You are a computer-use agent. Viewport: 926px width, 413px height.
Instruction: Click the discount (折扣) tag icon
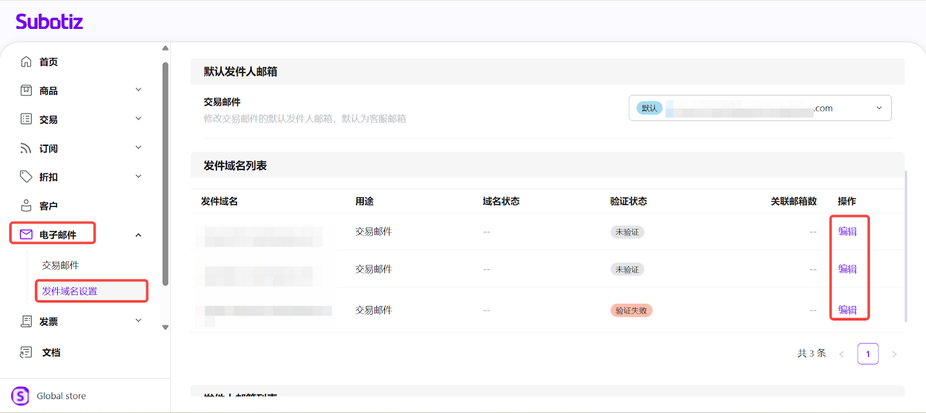tap(26, 176)
